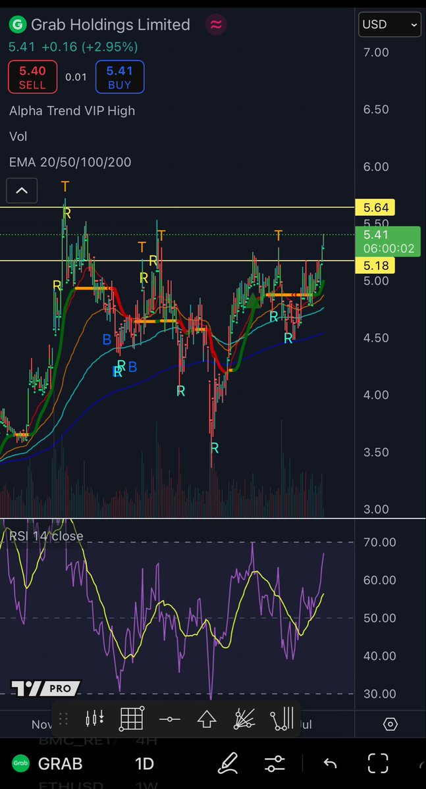Select the EMA 20/50/100/200 indicator label
The image size is (426, 789).
pyautogui.click(x=70, y=162)
